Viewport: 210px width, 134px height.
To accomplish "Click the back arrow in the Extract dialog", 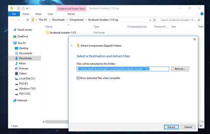I will (x=72, y=45).
